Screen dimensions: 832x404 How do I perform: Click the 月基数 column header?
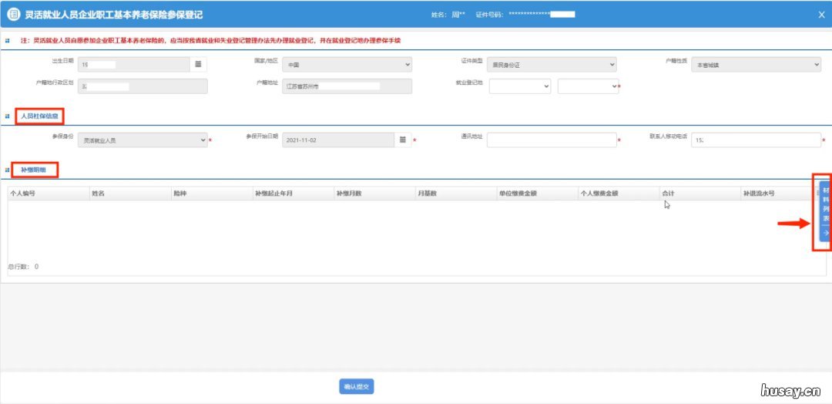455,194
